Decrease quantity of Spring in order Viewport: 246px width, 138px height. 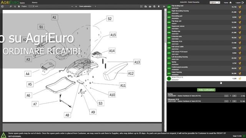point(226,96)
